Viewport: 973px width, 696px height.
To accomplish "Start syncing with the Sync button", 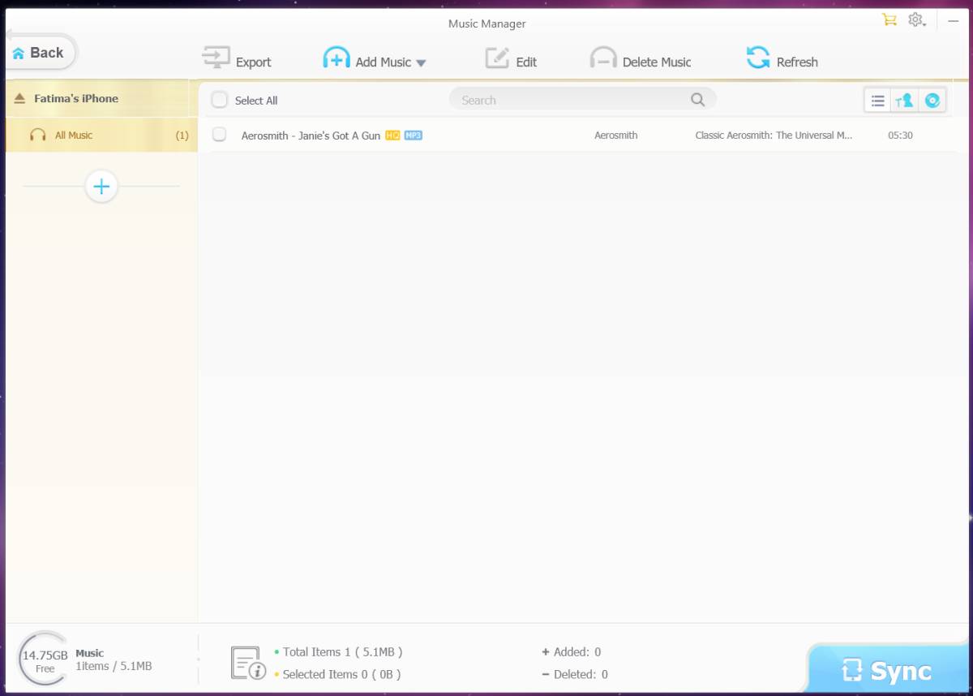I will [888, 670].
